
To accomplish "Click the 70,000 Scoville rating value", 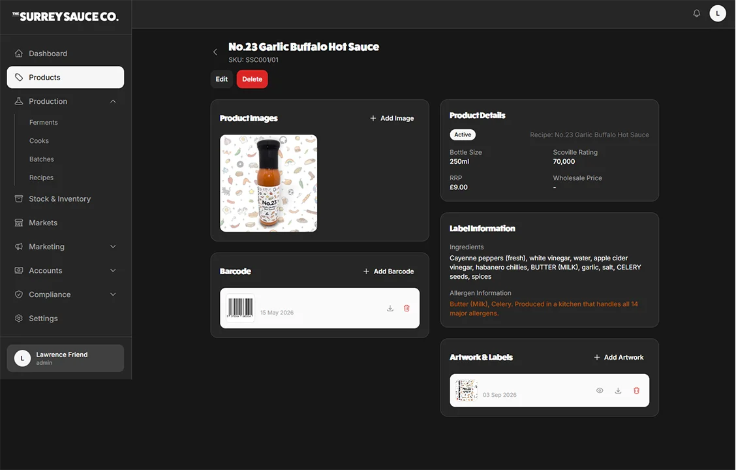I will pos(564,161).
